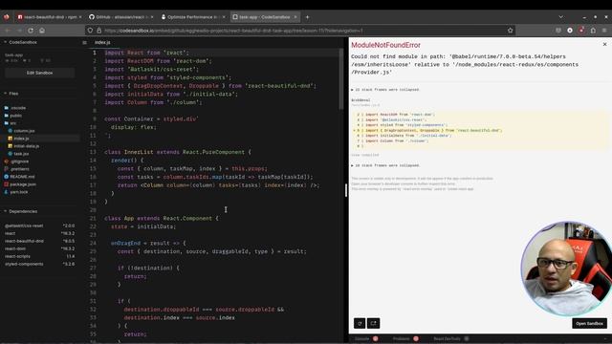Open the Console tab at the bottom
The width and height of the screenshot is (612, 344).
click(361, 339)
